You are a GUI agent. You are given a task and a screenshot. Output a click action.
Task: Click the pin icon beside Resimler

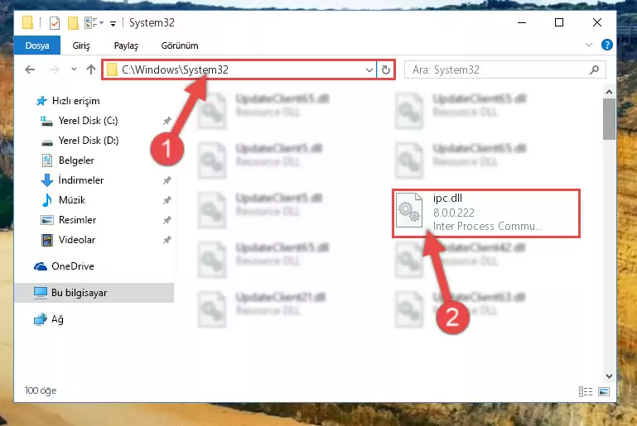click(167, 220)
